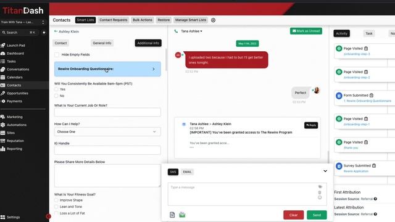Open Rewire Onboarding Questionnaire activity link
The image size is (395, 222).
367,101
